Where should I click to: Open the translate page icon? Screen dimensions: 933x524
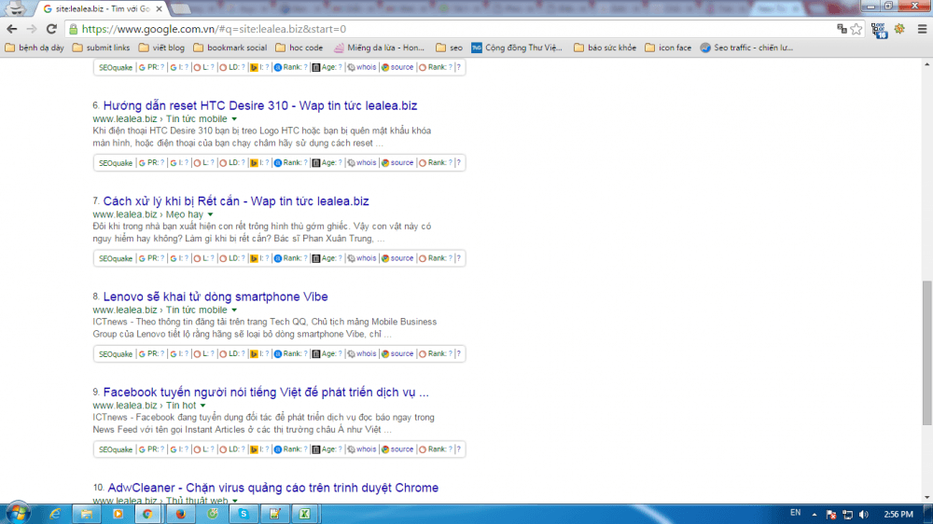(x=842, y=29)
